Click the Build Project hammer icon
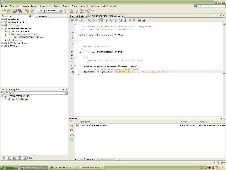Image resolution: width=226 pixels, height=170 pixels. click(x=66, y=11)
